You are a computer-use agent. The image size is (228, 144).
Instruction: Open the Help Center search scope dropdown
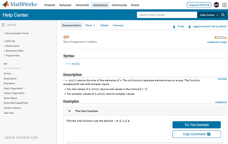(208, 15)
